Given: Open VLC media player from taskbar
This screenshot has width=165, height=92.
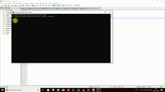Looking at the screenshot, I should [84, 90].
